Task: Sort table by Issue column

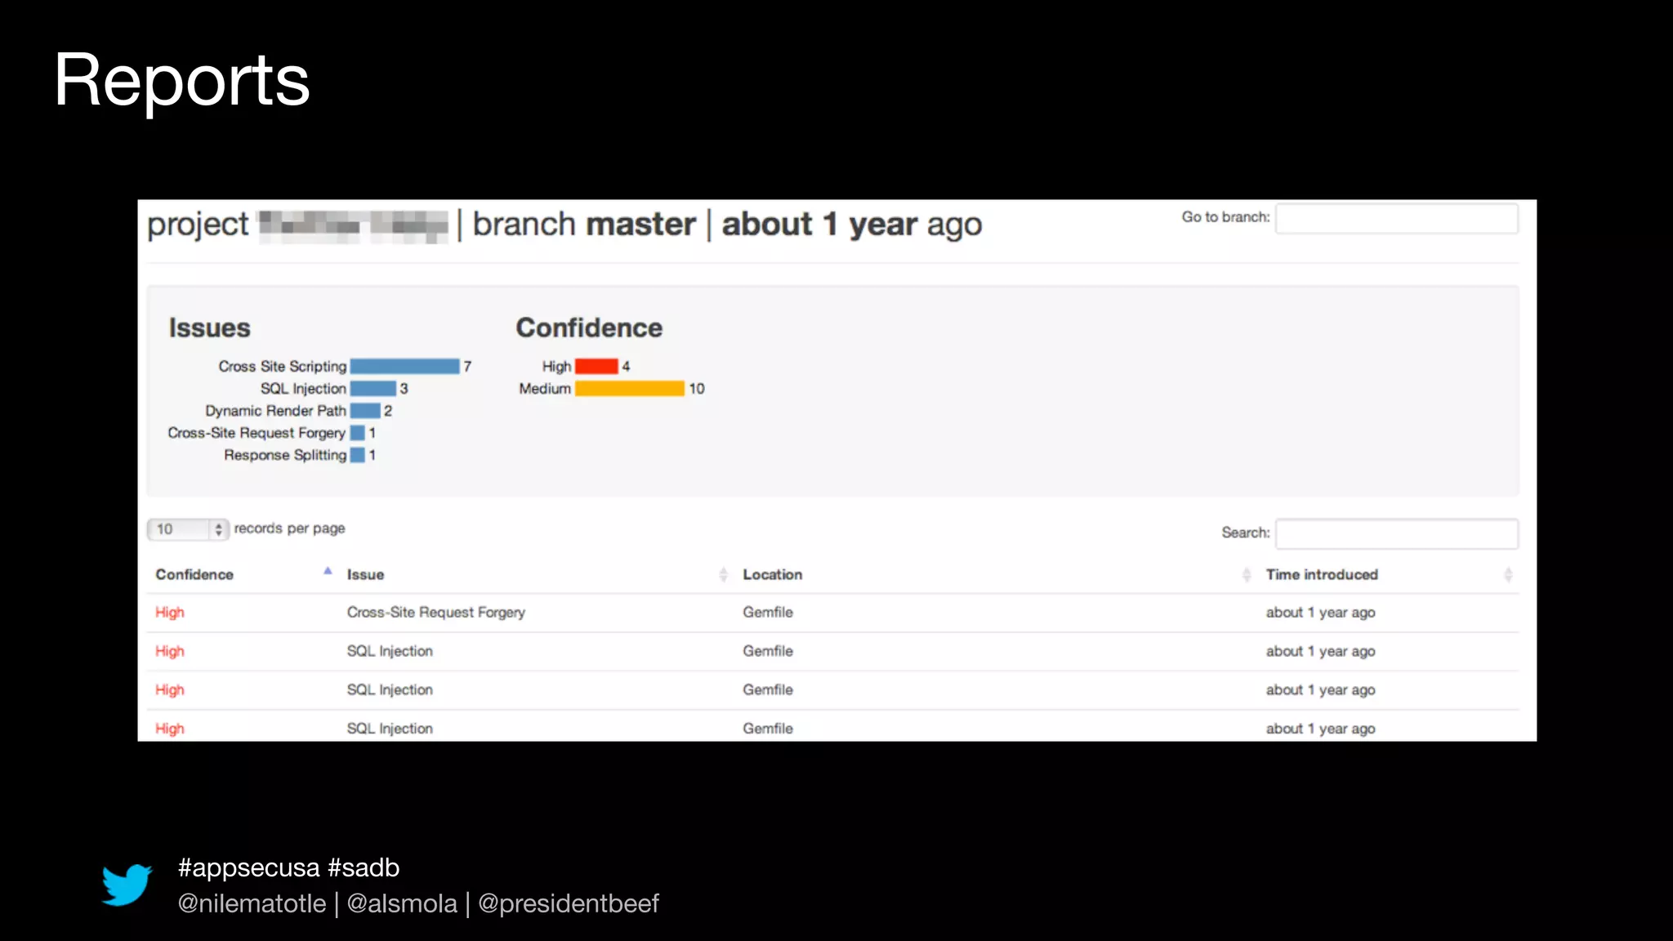Action: pos(537,574)
